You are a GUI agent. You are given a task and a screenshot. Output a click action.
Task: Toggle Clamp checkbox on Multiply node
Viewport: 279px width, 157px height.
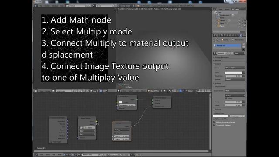click(x=115, y=133)
